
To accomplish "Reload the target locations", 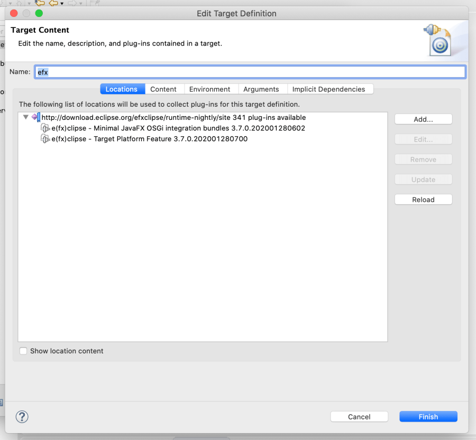I will pyautogui.click(x=423, y=200).
